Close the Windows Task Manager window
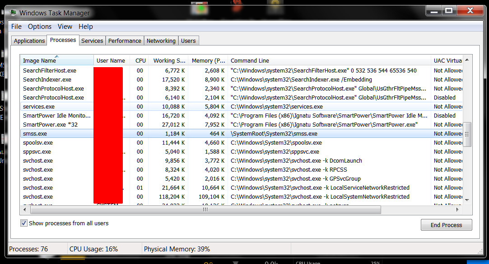Image resolution: width=489 pixels, height=264 pixels. 470,11
